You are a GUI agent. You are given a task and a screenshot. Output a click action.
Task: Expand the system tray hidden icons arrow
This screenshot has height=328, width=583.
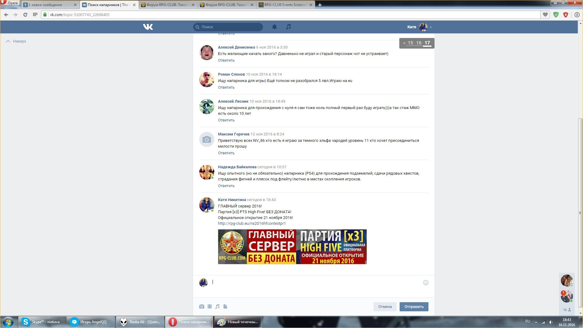536,322
